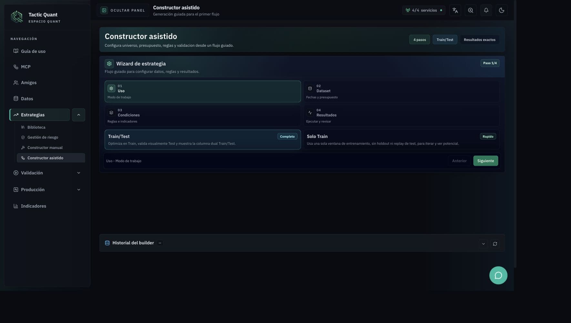Open the language translation icon
Viewport: 571px width, 323px height.
click(x=455, y=10)
